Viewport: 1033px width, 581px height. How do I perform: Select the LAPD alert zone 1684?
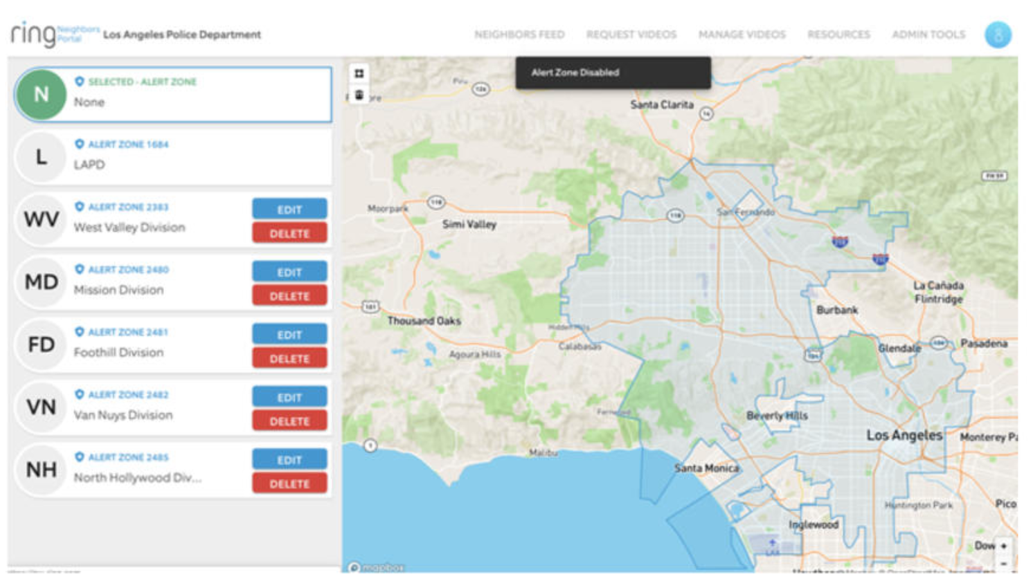tap(173, 157)
